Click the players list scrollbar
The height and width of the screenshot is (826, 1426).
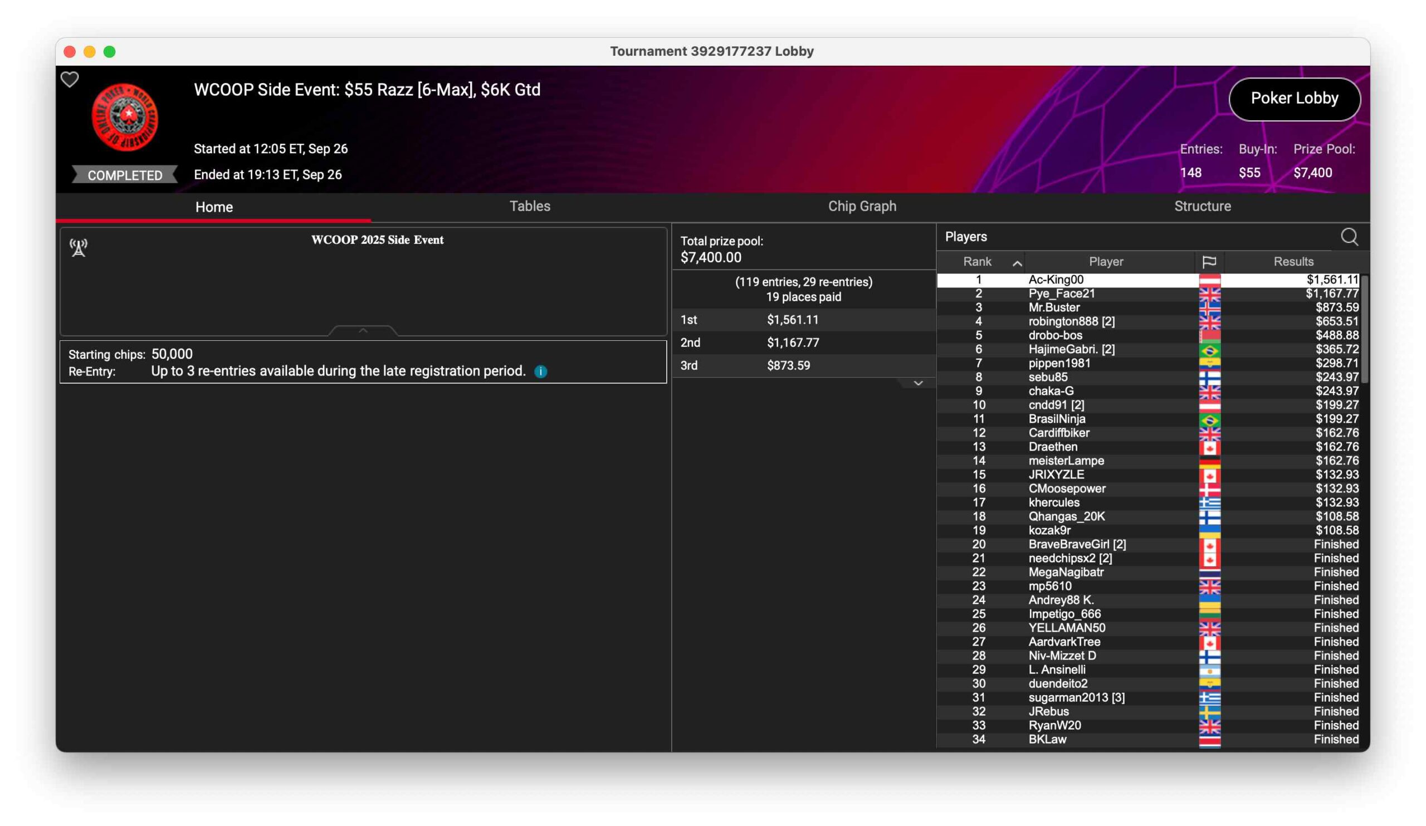pos(1364,328)
